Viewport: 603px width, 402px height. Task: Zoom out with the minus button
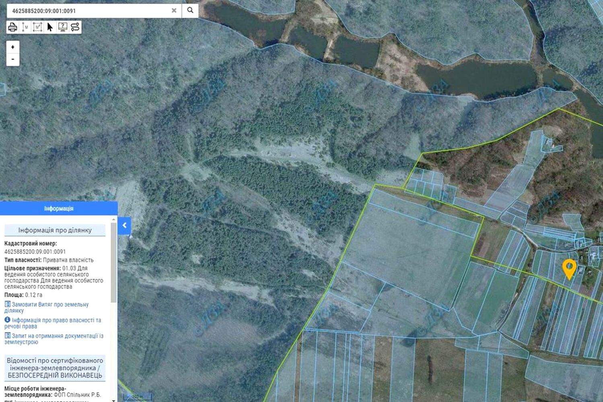[x=13, y=59]
